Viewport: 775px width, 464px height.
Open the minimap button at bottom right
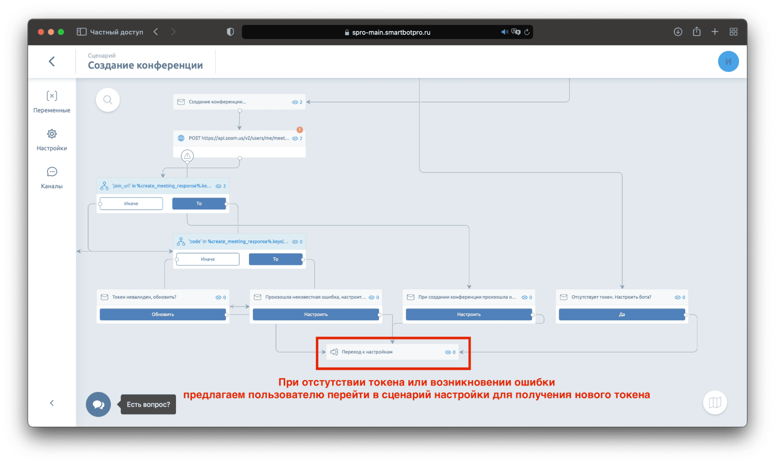[x=715, y=402]
